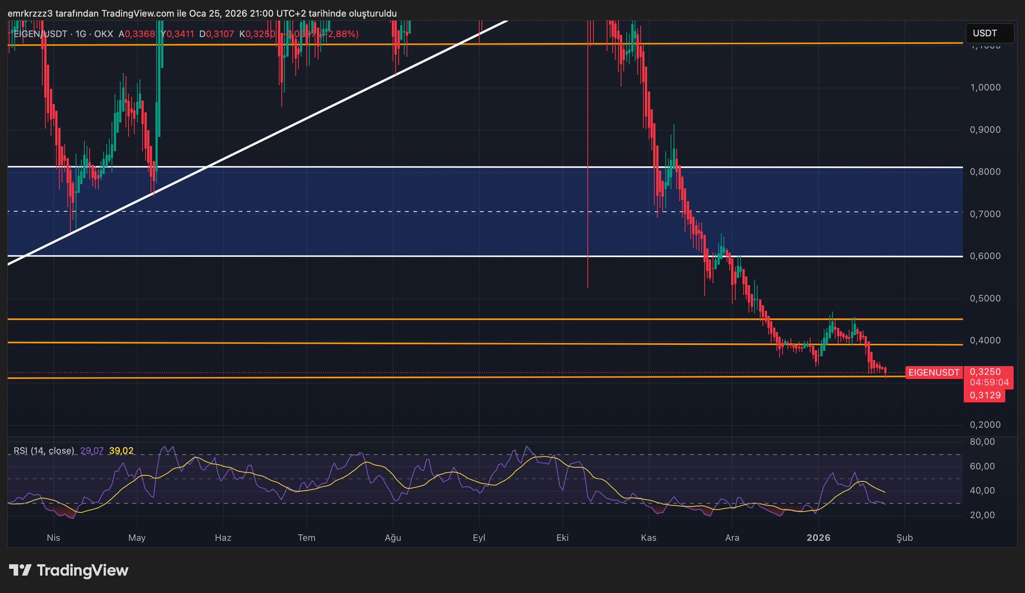Click the countdown timer 04:59:04 label
The image size is (1025, 593).
tap(989, 383)
